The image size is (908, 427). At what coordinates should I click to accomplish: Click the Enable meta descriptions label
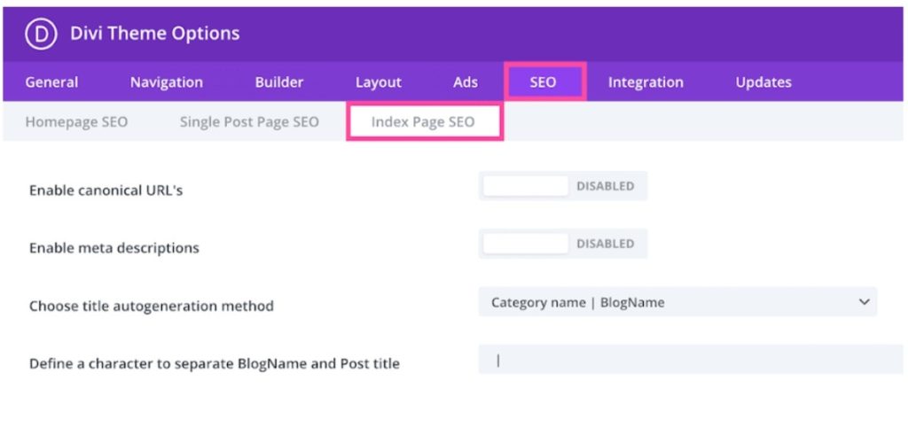(114, 248)
